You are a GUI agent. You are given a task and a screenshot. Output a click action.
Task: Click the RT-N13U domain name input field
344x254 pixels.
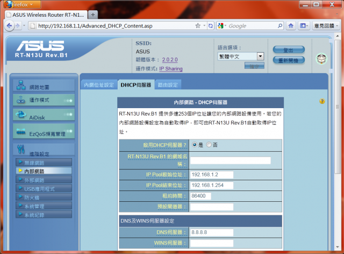231,160
